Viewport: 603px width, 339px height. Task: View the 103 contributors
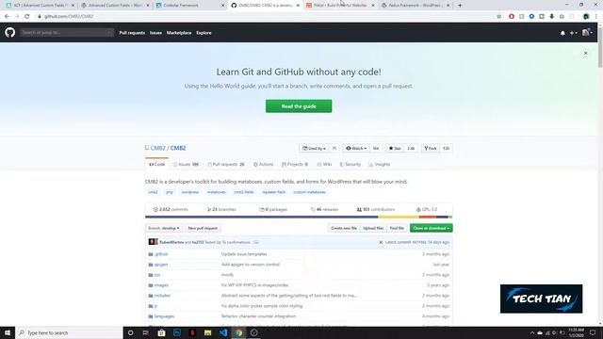click(376, 209)
